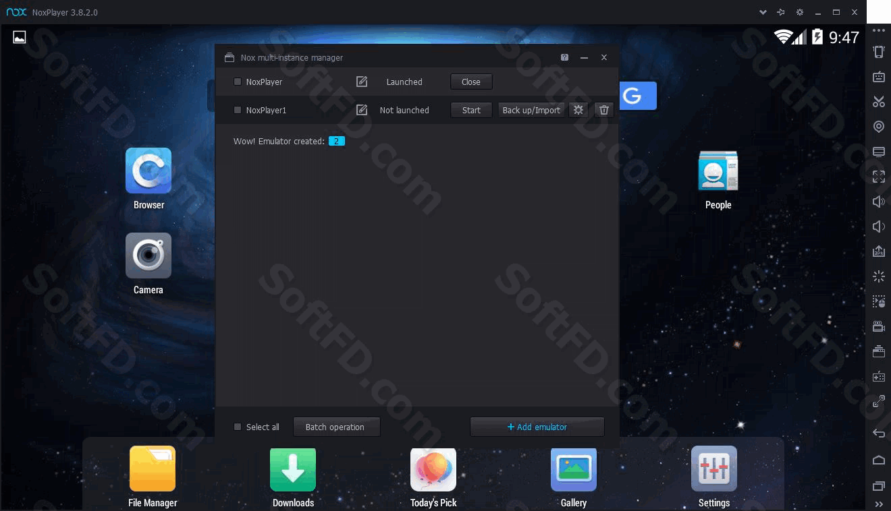Click the emulator count badge showing 2

coord(337,141)
